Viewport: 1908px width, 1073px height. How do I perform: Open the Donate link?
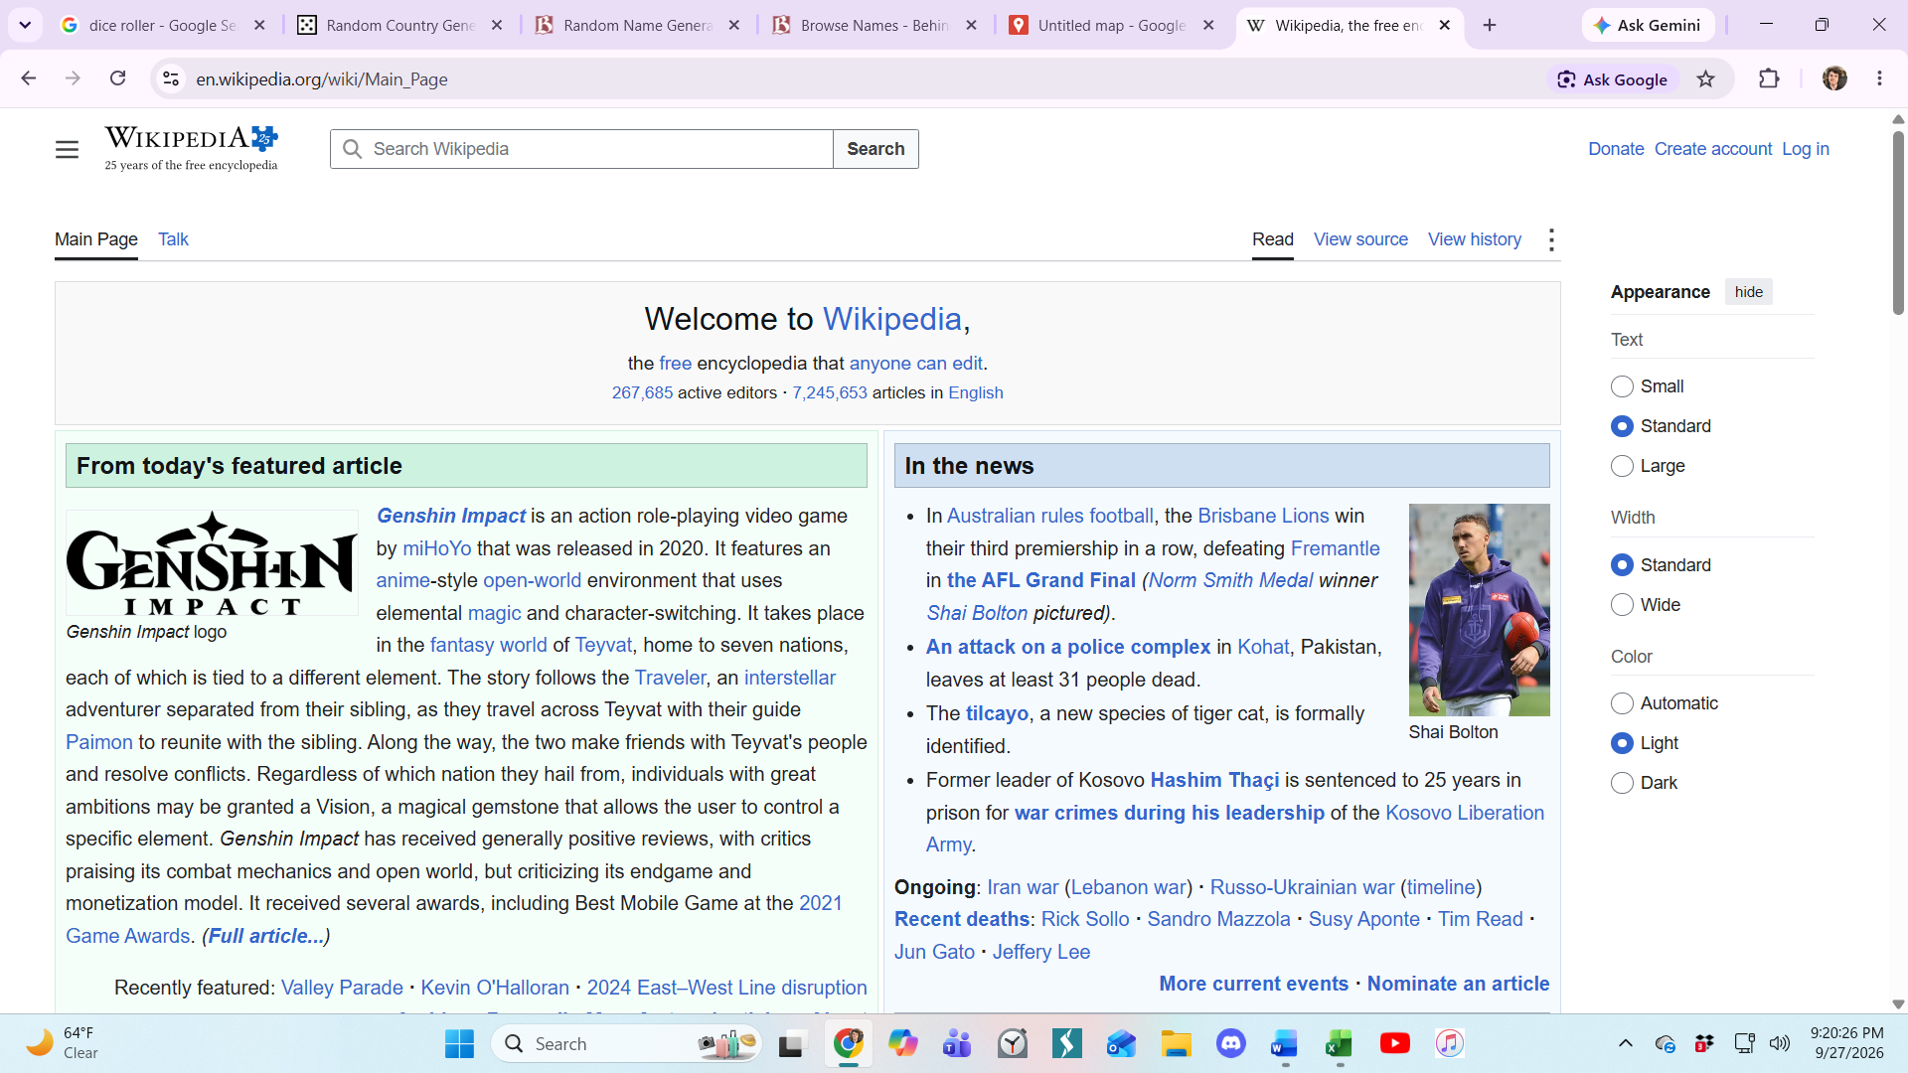(1616, 149)
